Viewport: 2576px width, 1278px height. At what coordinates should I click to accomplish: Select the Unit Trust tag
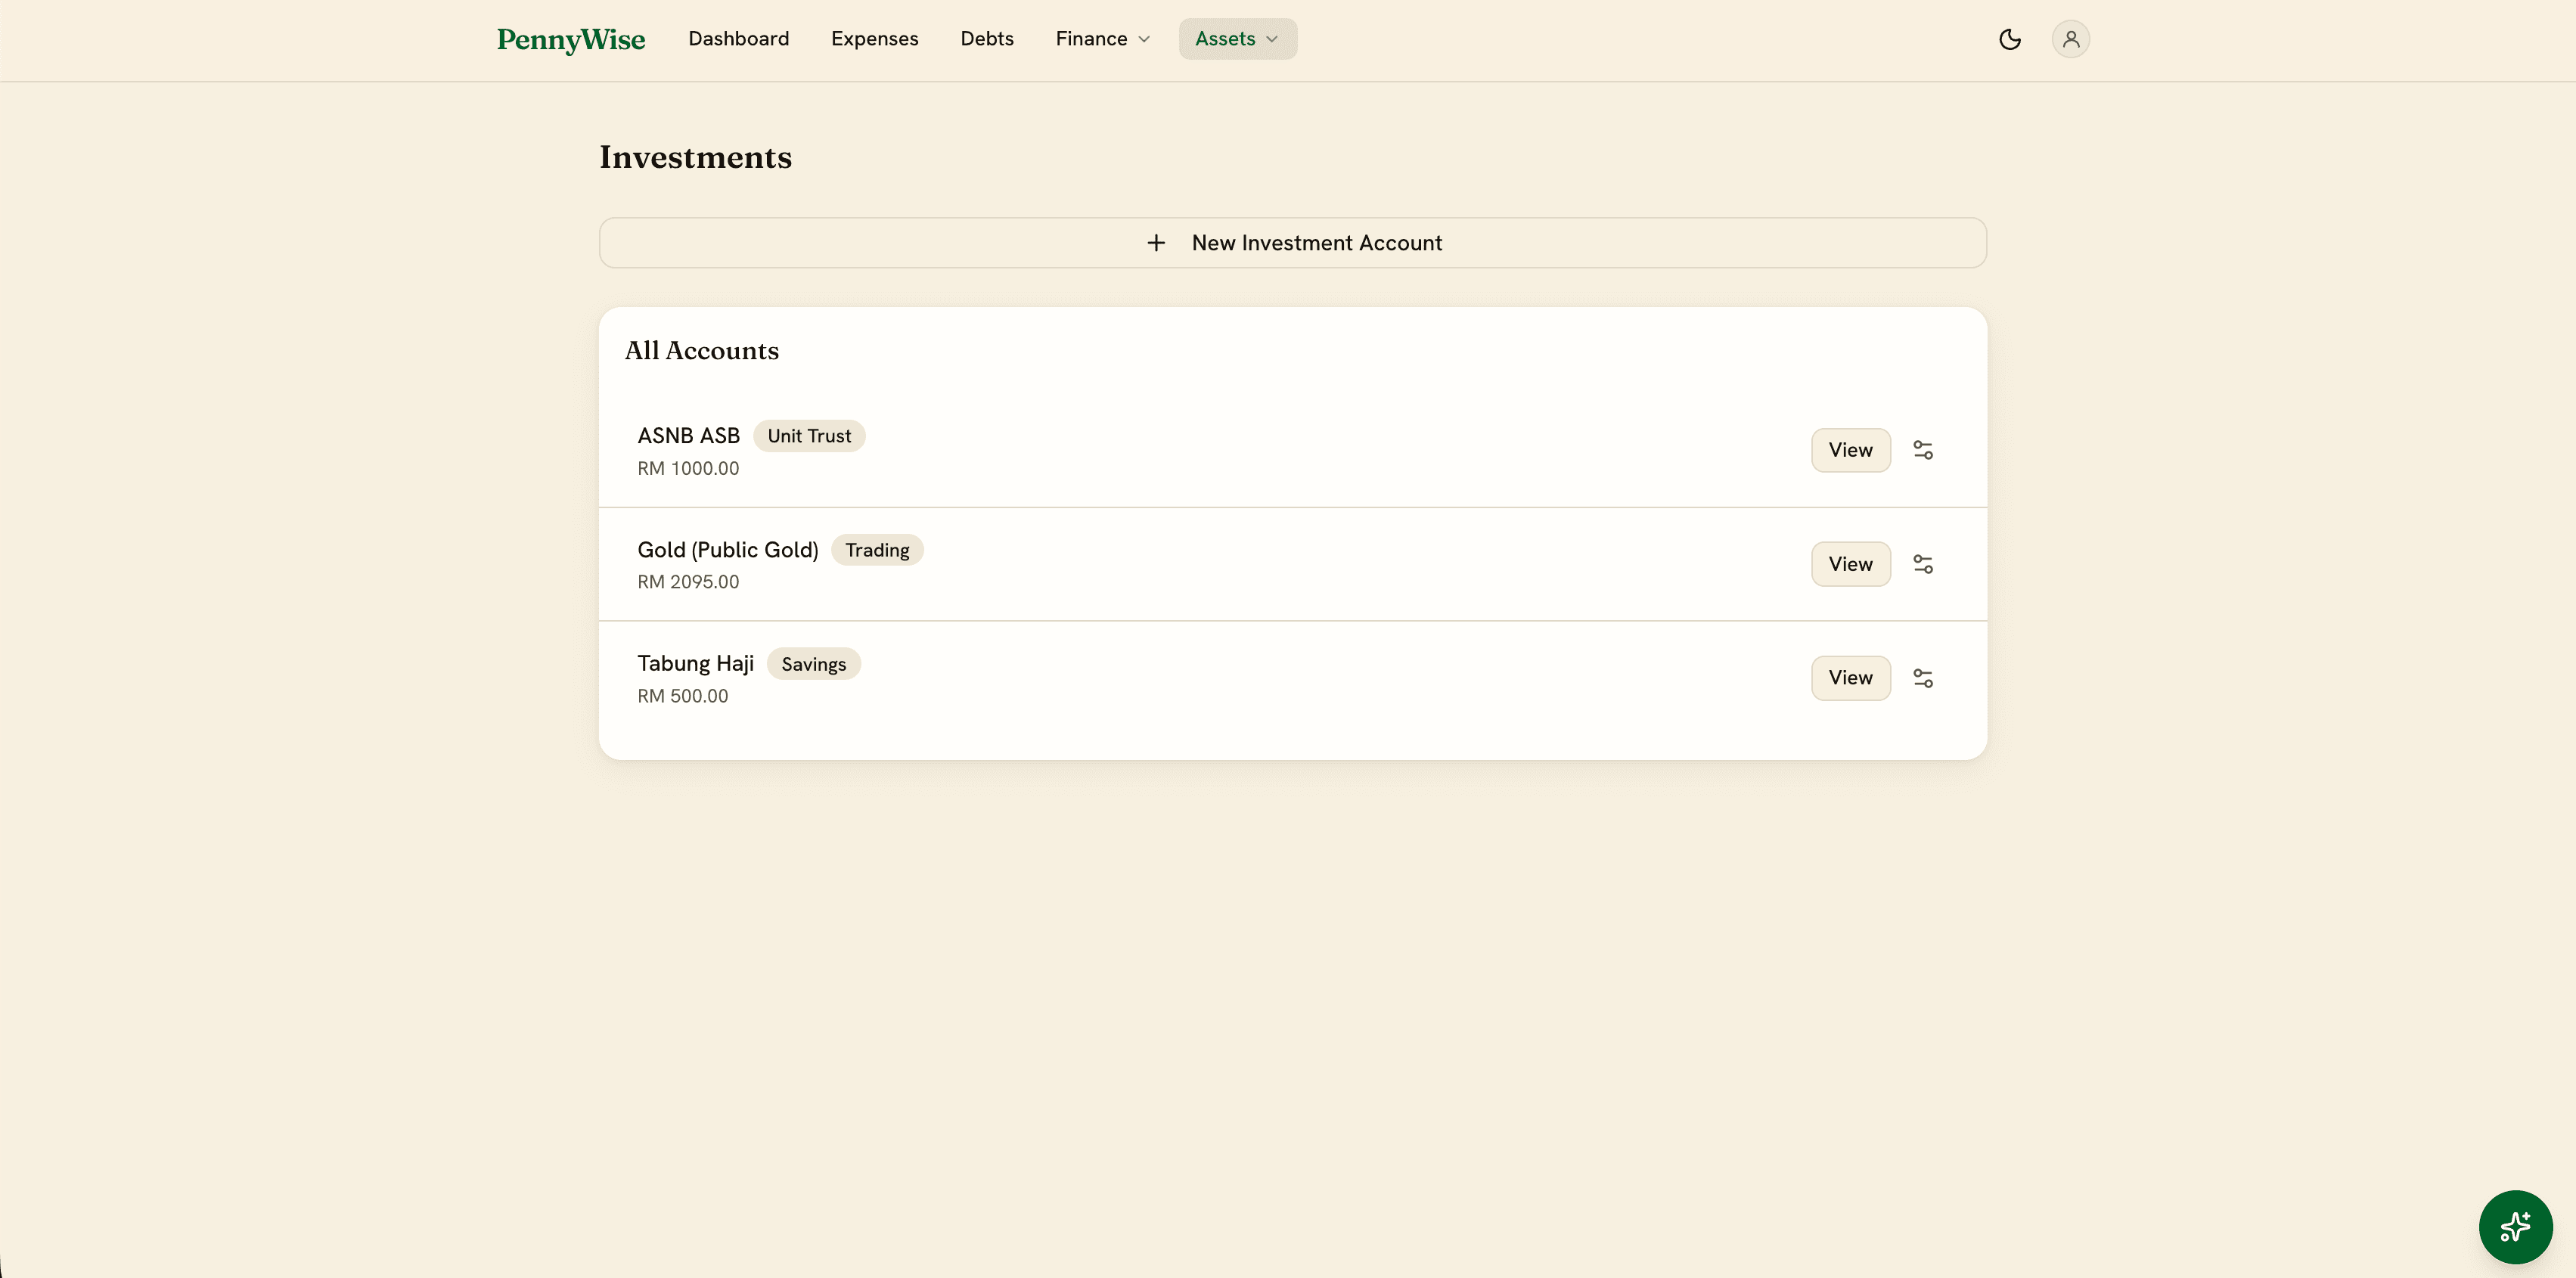(x=809, y=436)
